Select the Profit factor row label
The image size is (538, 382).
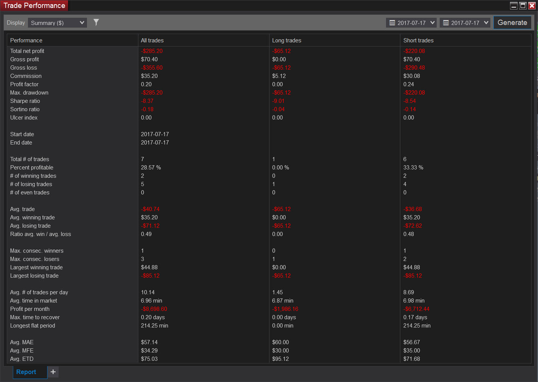(x=24, y=84)
